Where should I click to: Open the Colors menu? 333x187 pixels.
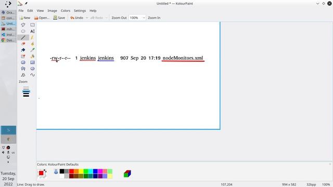(x=66, y=10)
